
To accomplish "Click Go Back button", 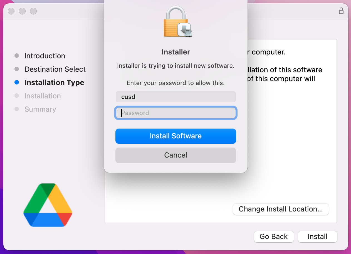I will [x=274, y=236].
